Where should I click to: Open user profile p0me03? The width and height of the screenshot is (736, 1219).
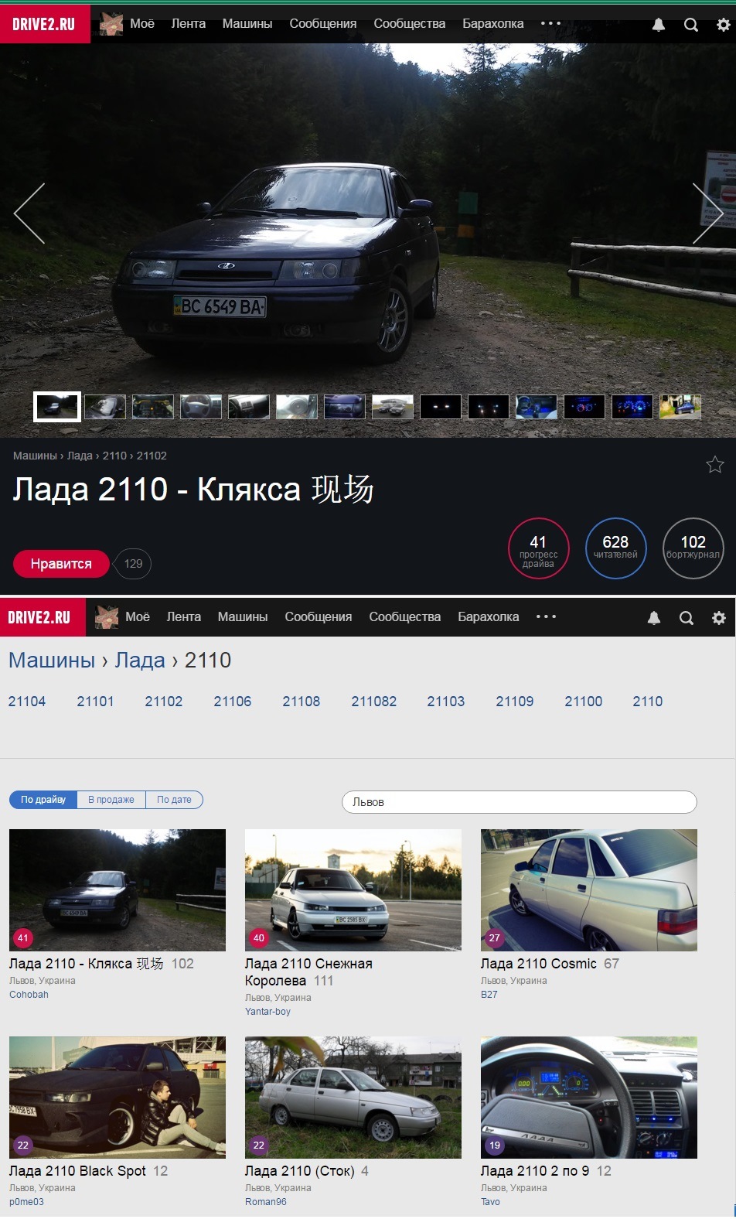point(26,1202)
